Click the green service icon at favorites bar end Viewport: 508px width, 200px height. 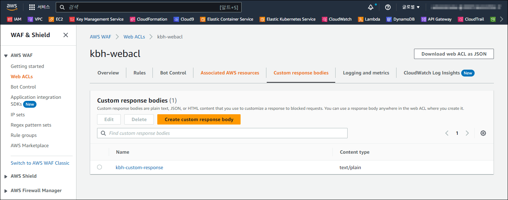click(x=493, y=19)
